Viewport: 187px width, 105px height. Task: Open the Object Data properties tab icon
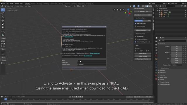point(156,73)
